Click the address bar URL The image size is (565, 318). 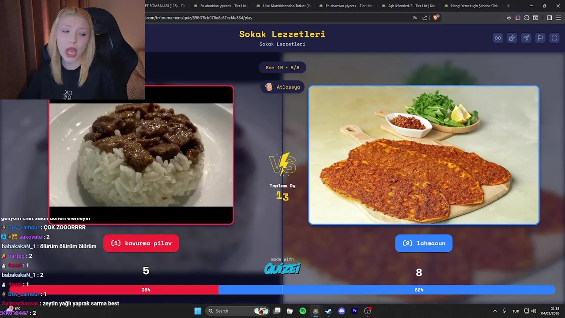pos(199,18)
